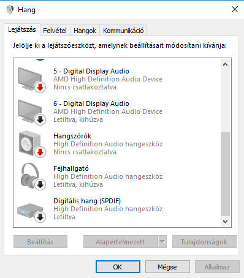Click the 6 - Digital Display Audio monitor icon

[x=32, y=113]
